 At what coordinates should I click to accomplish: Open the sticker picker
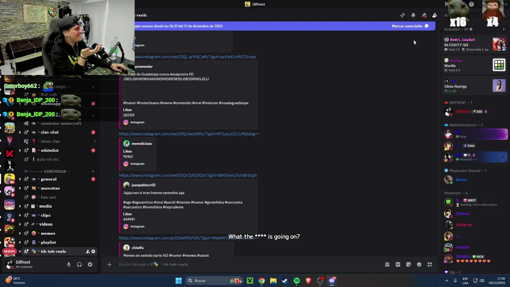pos(408,264)
